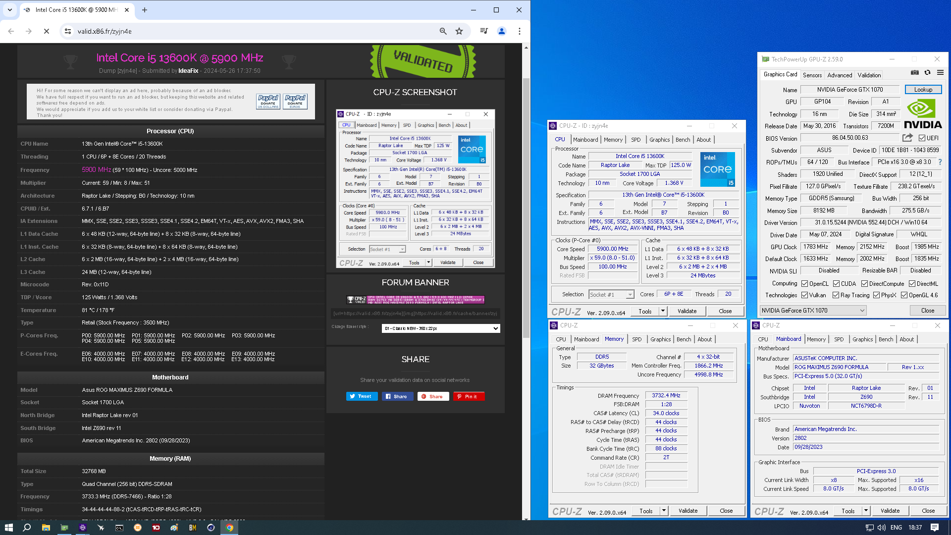This screenshot has height=535, width=951.
Task: Open Validation tab in GPU-Z
Action: pyautogui.click(x=869, y=75)
